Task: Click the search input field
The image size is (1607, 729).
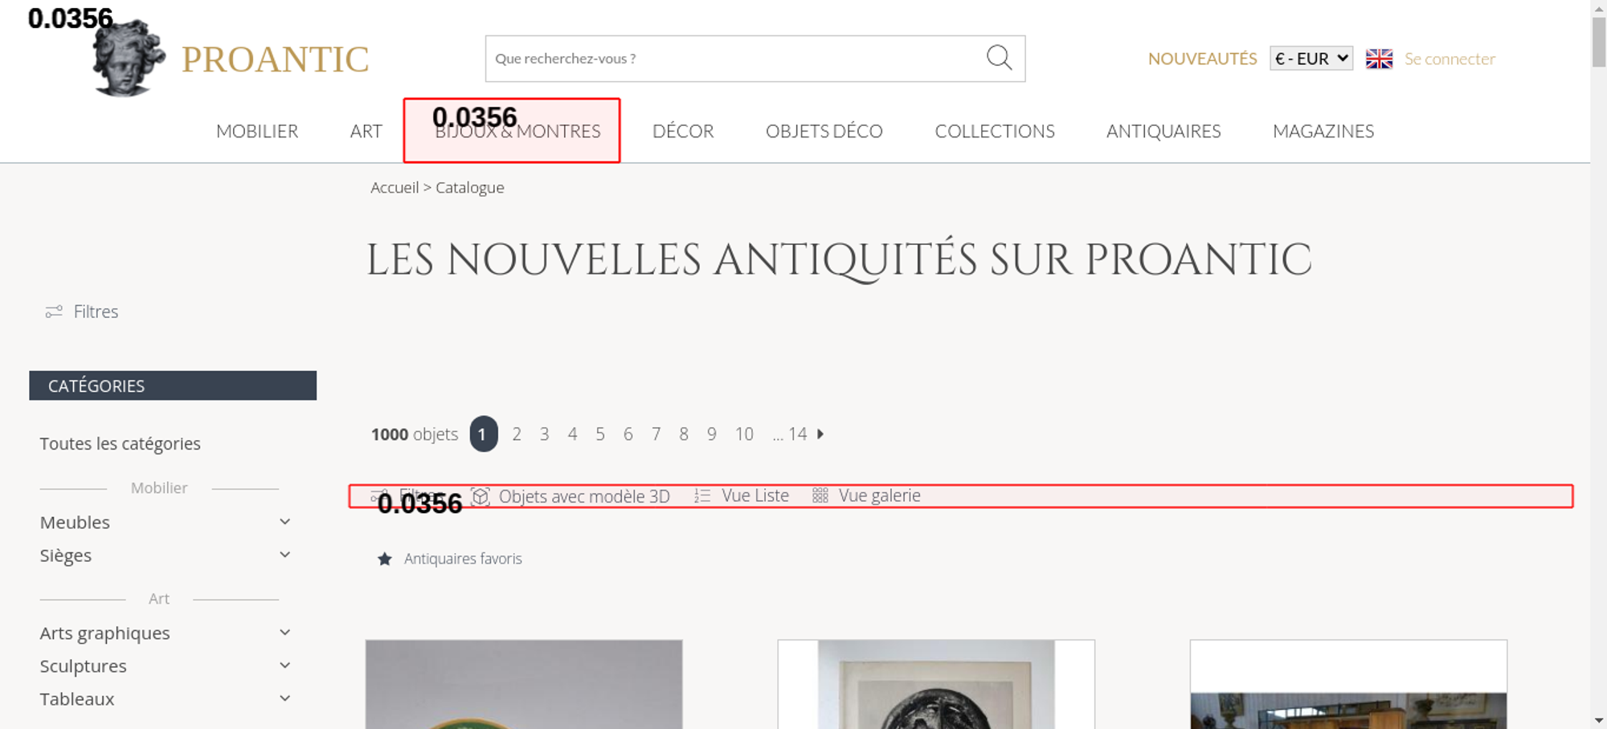Action: [x=731, y=59]
